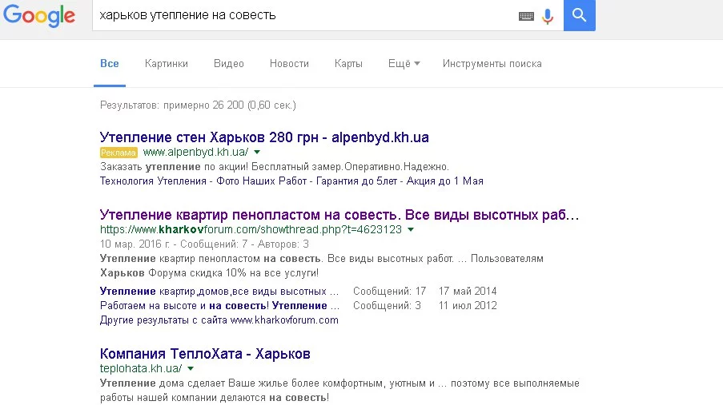Expand arrow next to teplohata.kh.ua/
This screenshot has width=723, height=405.
[191, 368]
